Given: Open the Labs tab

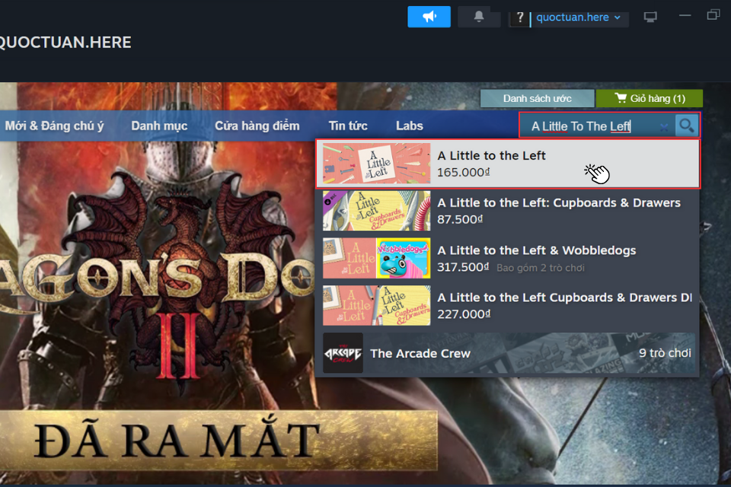Looking at the screenshot, I should 410,126.
